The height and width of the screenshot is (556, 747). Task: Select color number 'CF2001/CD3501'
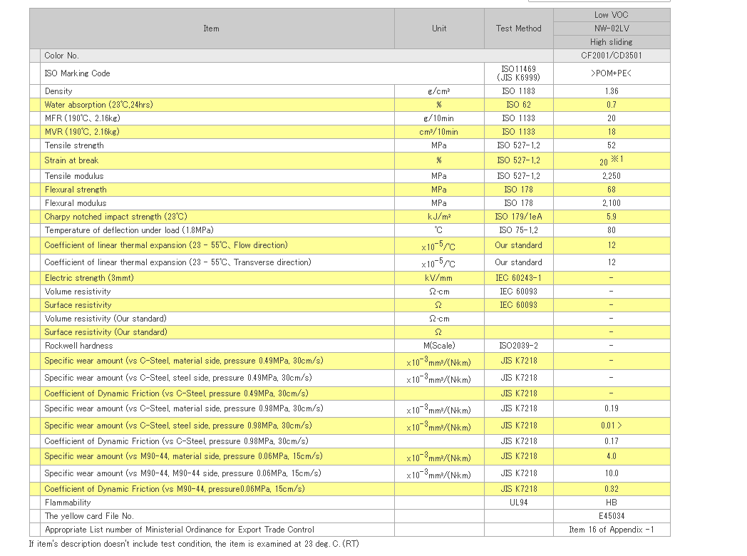(x=612, y=56)
